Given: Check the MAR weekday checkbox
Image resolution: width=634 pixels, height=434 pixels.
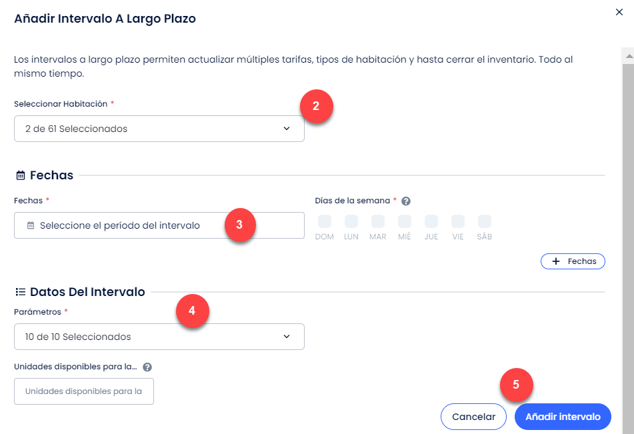Looking at the screenshot, I should 378,221.
